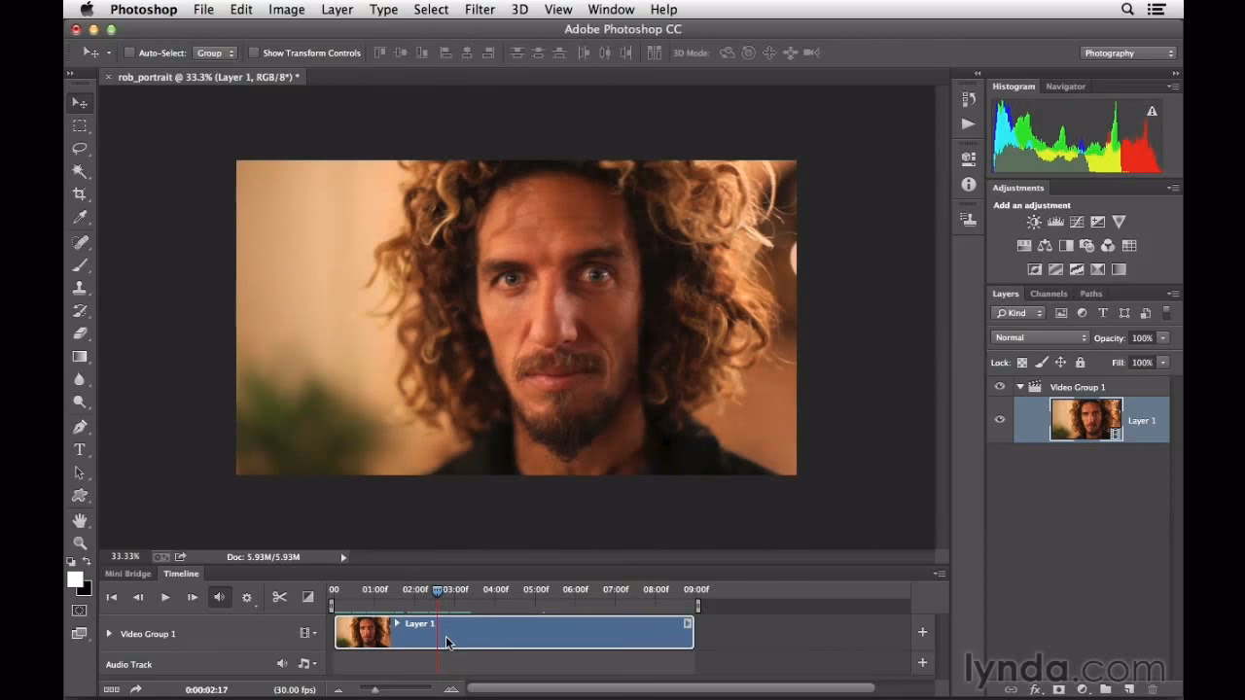Toggle Layer 1 visibility eye

[x=999, y=419]
